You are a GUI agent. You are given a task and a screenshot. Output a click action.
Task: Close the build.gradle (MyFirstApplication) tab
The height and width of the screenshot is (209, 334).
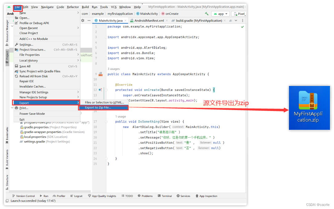(x=225, y=20)
